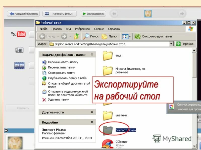Click Опубликовать папку в вебе task

(x=64, y=78)
